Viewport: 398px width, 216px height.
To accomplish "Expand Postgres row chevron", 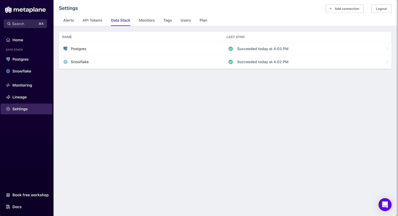I will click(x=387, y=49).
